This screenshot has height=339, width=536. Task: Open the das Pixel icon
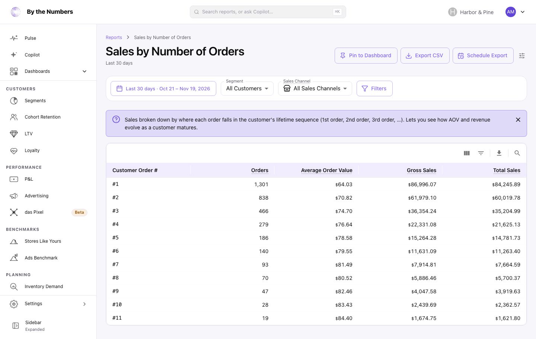[14, 212]
